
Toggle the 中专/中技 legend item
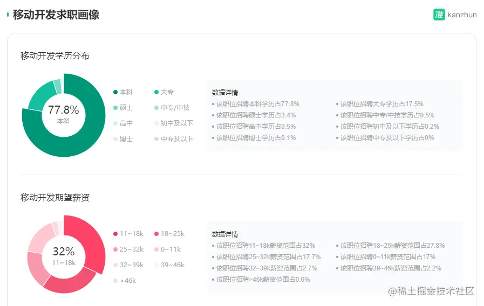point(172,108)
